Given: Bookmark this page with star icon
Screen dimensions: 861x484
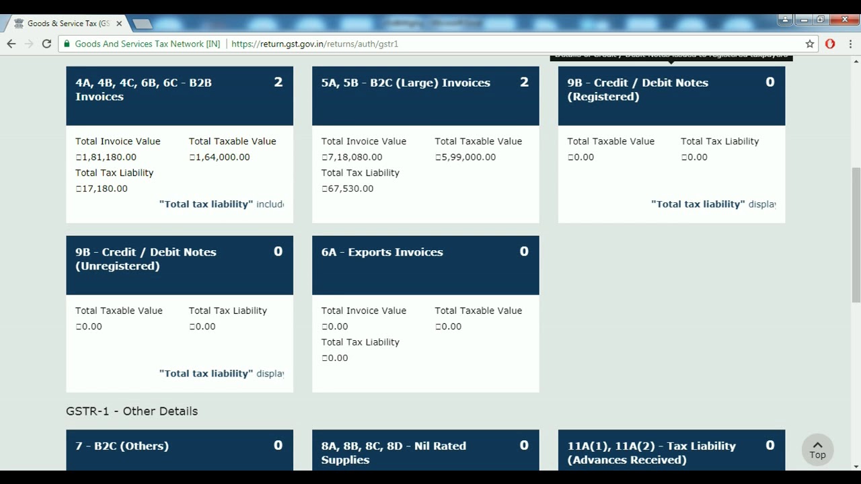Looking at the screenshot, I should 810,44.
